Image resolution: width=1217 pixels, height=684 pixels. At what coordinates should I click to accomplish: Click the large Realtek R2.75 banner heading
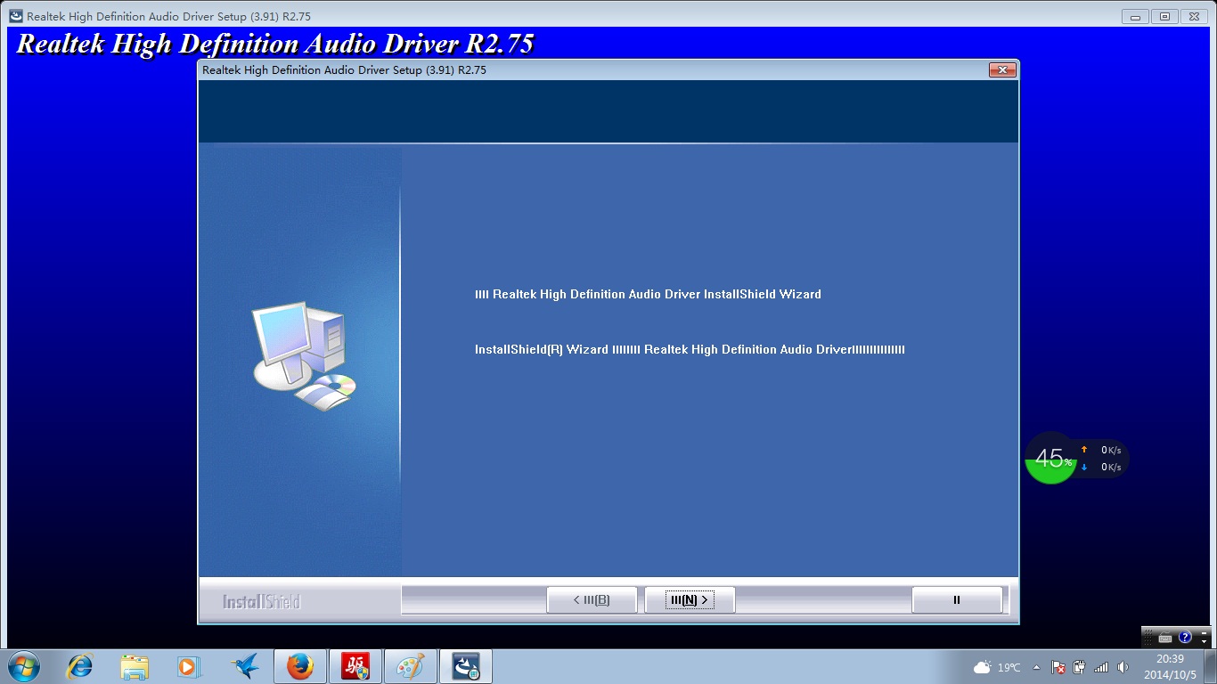tap(275, 44)
